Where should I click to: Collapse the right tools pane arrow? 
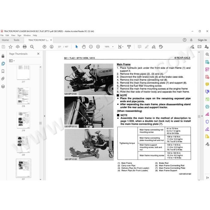[202, 116]
